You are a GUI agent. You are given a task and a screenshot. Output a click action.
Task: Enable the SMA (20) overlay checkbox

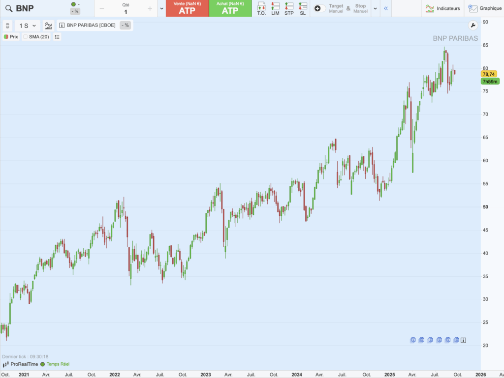[26, 37]
